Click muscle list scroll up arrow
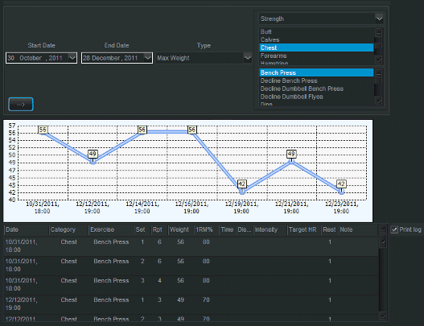The width and height of the screenshot is (424, 326). 379,32
